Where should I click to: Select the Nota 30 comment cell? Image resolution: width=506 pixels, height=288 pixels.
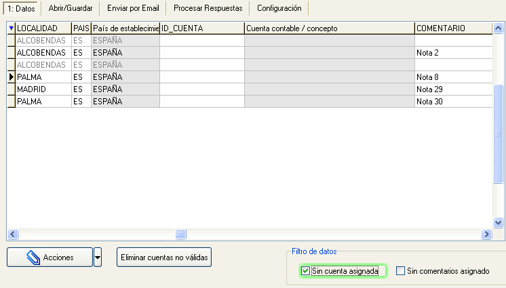click(453, 101)
